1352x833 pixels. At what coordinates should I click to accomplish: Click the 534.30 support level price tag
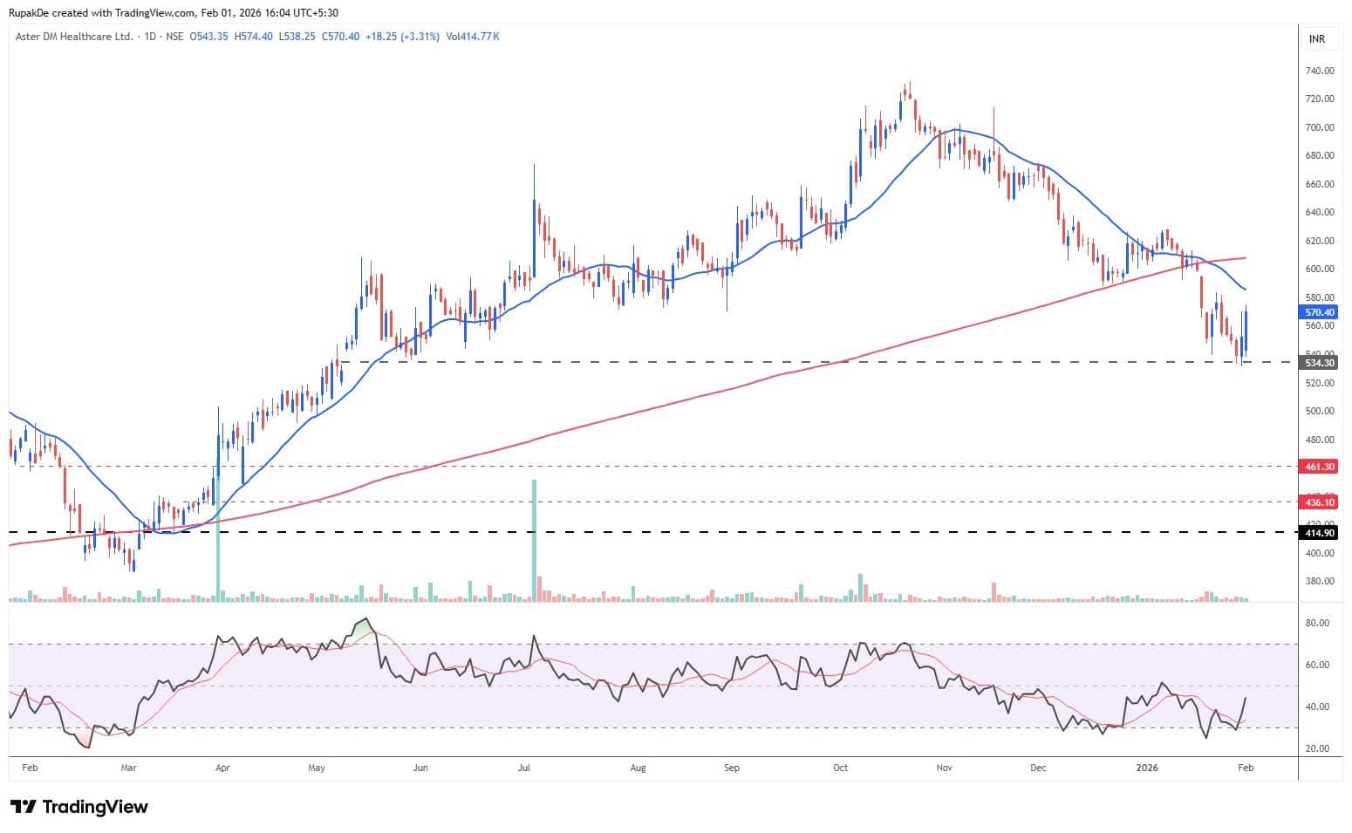(x=1320, y=362)
